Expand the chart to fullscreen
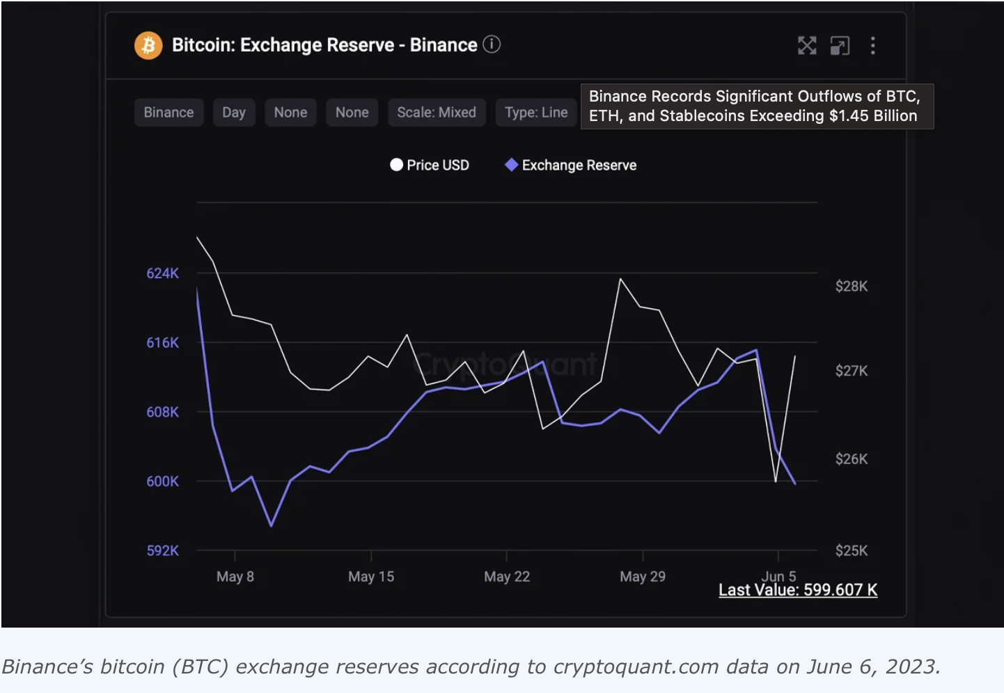1004x693 pixels. click(807, 46)
